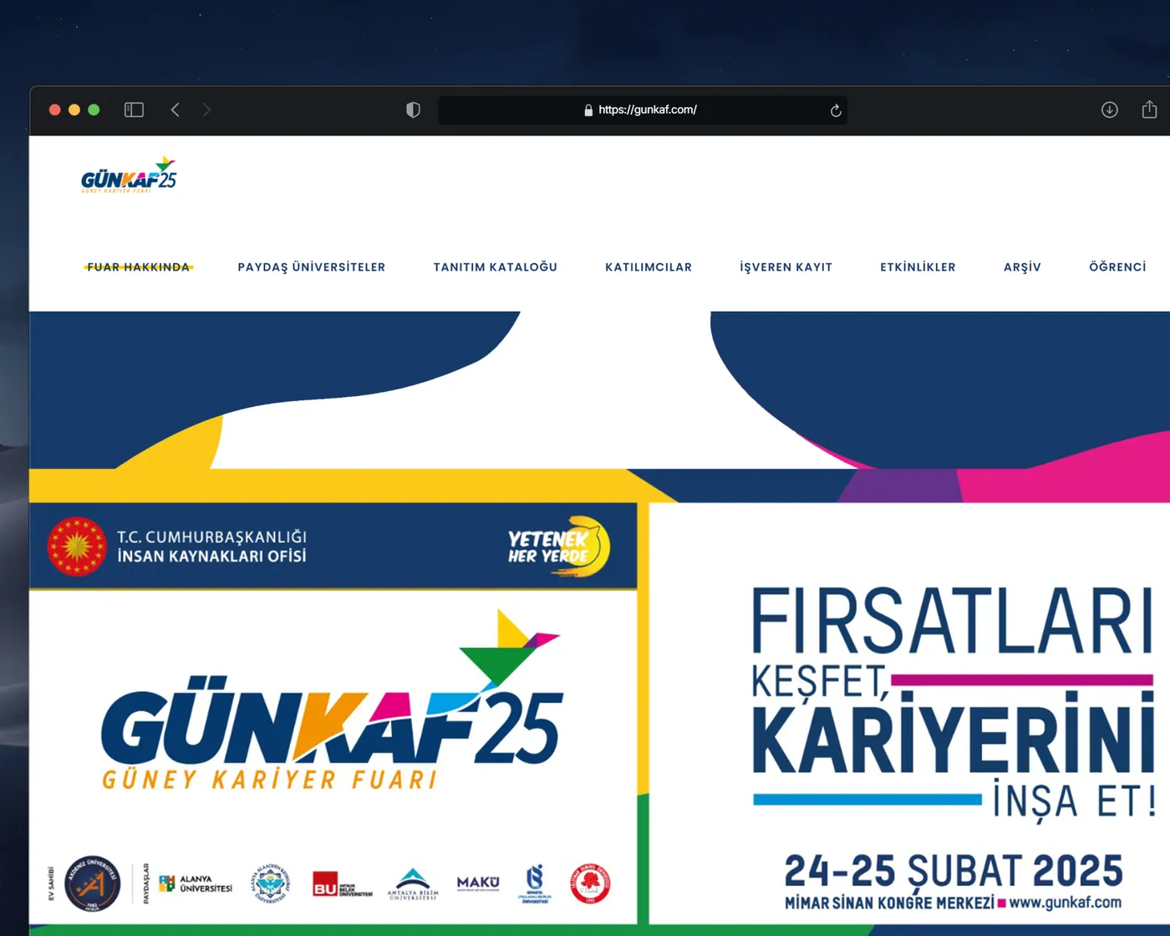This screenshot has height=936, width=1170.
Task: Open the FUAR HAKKINDA menu item
Action: (x=139, y=267)
